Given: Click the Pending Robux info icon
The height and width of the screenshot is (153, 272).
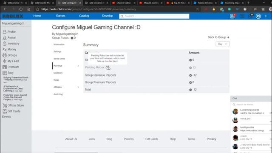Looking at the screenshot, I should tap(108, 68).
